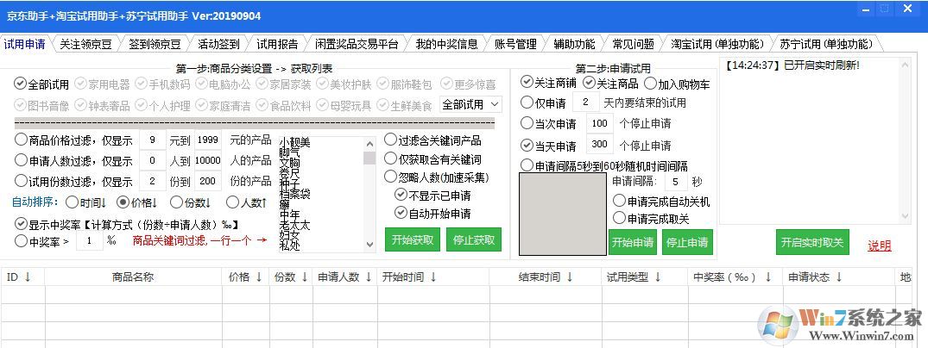Open the 账号管理 tab
This screenshot has height=348, width=928.
point(515,44)
